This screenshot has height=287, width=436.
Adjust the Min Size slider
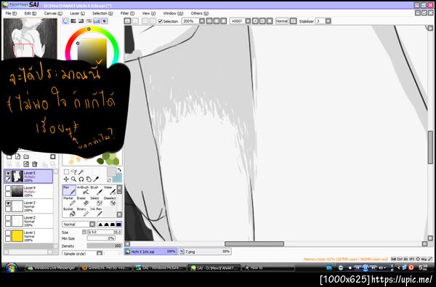(x=101, y=238)
